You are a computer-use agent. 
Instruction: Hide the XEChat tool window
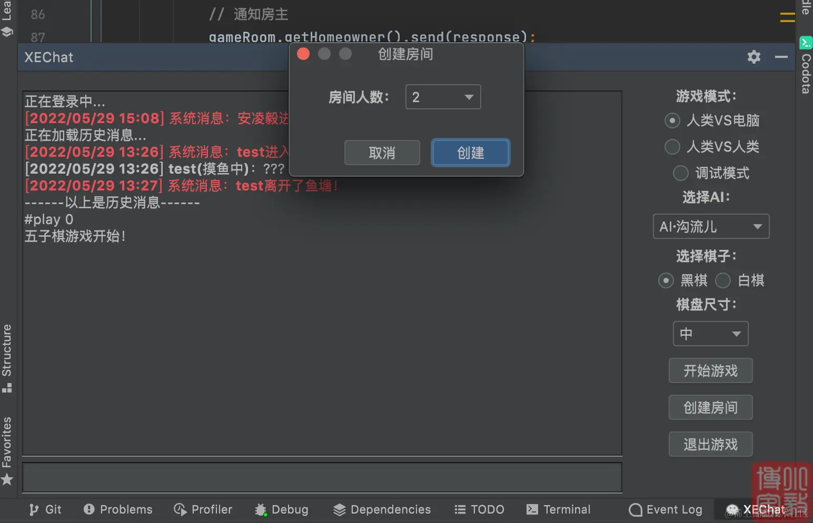click(x=781, y=57)
